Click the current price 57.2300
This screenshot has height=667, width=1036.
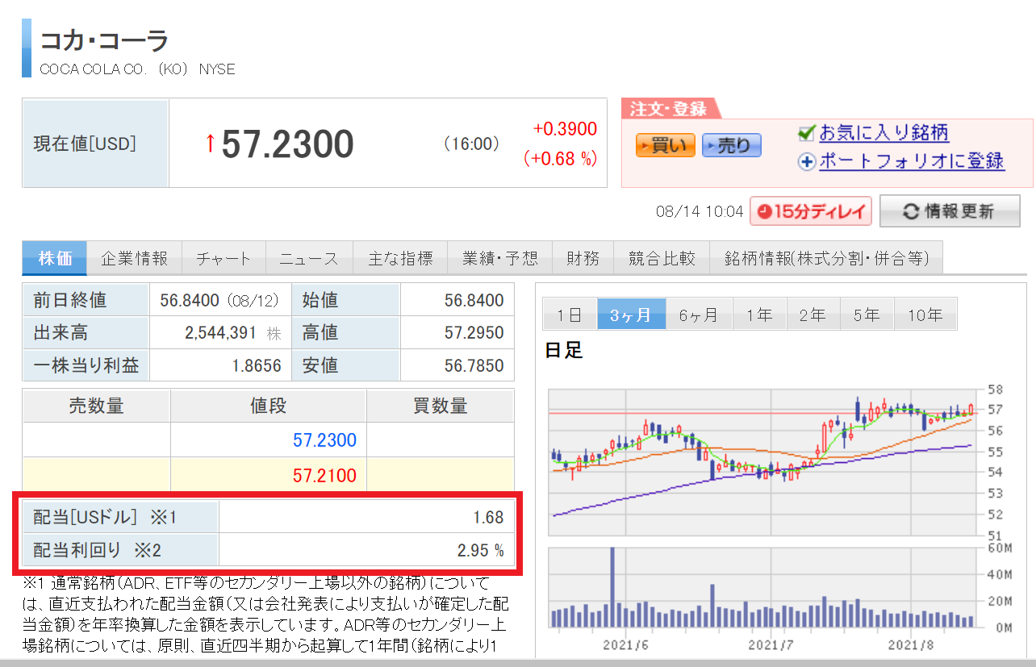point(288,145)
